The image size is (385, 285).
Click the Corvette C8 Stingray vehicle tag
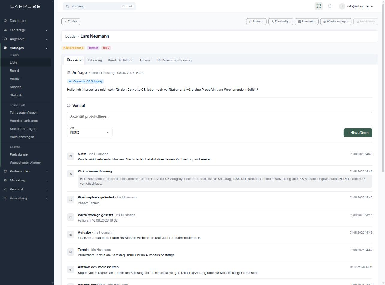[x=86, y=81]
